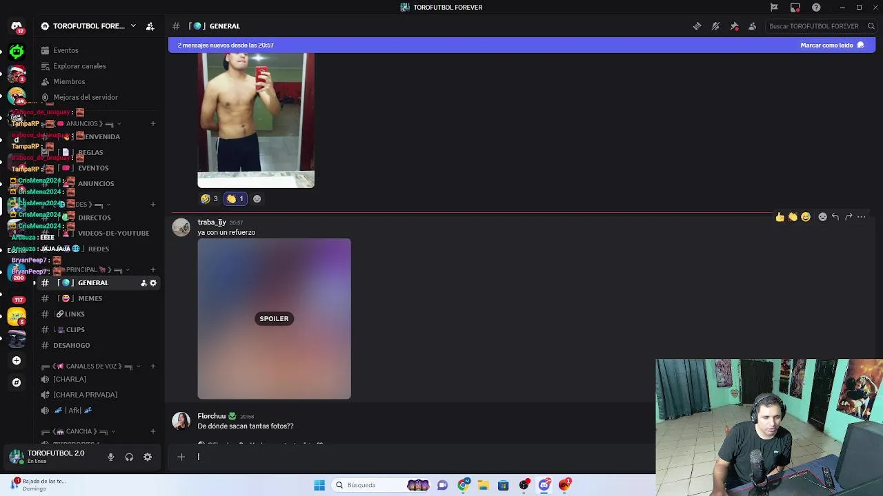Reply to traba message arrow icon
883x496 pixels.
coord(835,217)
